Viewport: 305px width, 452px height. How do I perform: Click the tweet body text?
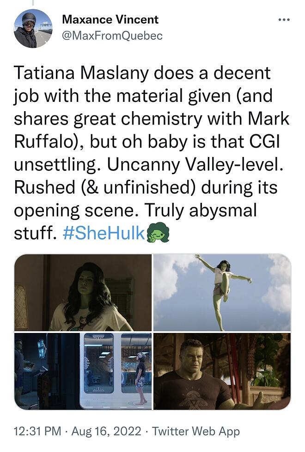[152, 153]
